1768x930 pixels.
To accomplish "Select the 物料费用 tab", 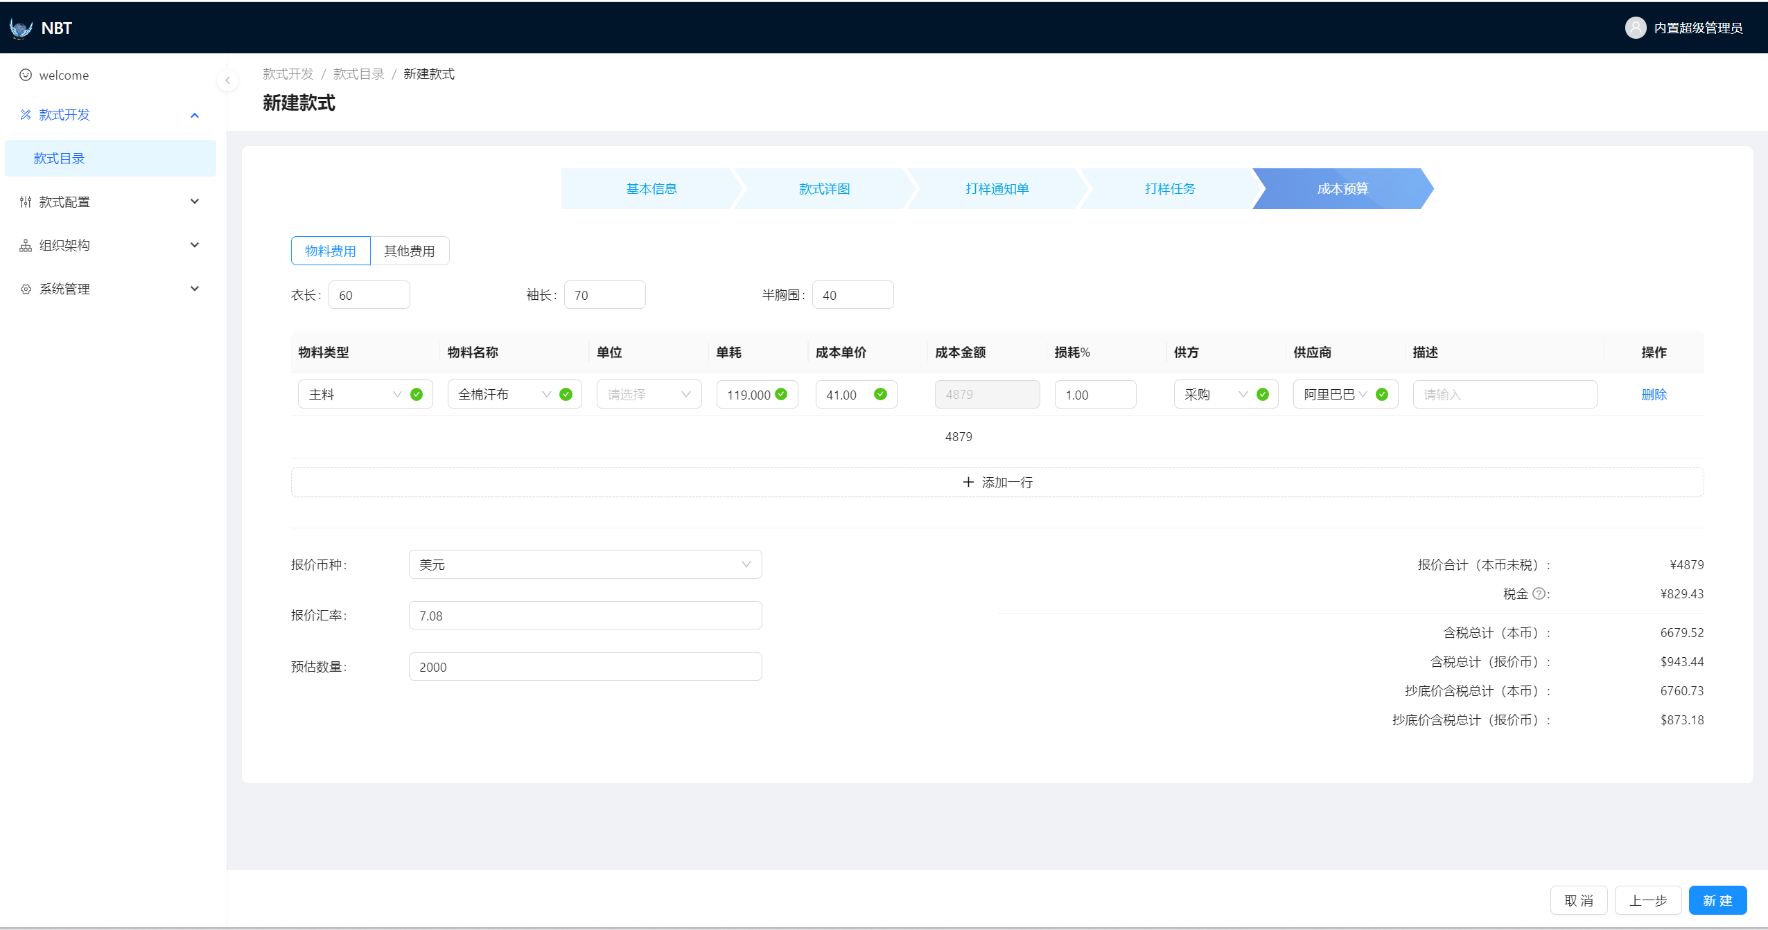I will click(331, 251).
